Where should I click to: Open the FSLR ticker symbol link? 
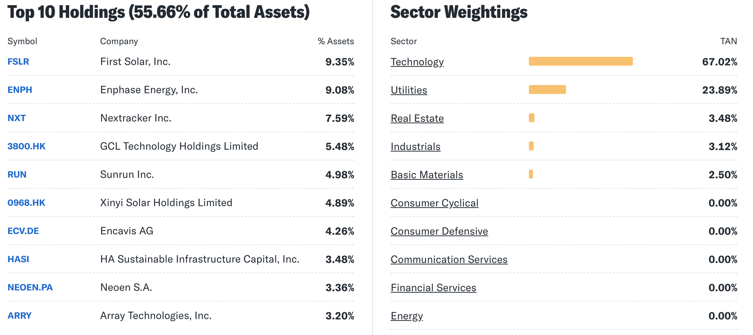pos(18,62)
